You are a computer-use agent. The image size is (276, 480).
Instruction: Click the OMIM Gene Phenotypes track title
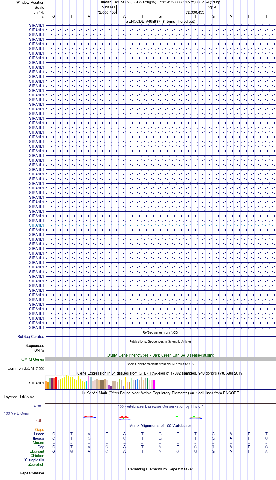pos(160,355)
